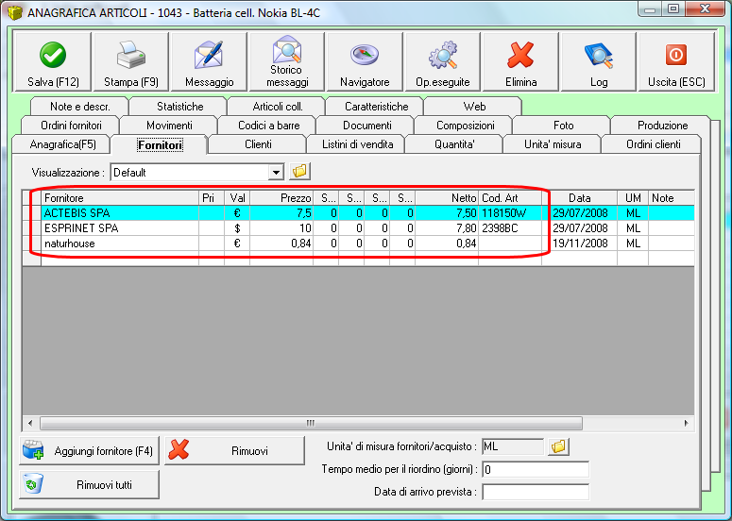This screenshot has width=732, height=521.
Task: Select the Fornitori tab
Action: coord(160,145)
